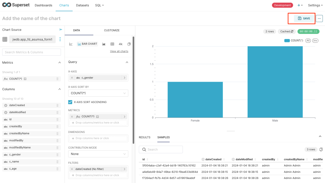325x183 pixels.
Task: Open the X-Axis Sort By dropdown
Action: 98,93
